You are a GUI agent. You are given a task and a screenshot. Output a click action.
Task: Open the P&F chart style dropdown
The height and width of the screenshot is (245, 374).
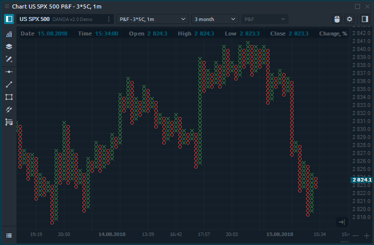click(265, 19)
